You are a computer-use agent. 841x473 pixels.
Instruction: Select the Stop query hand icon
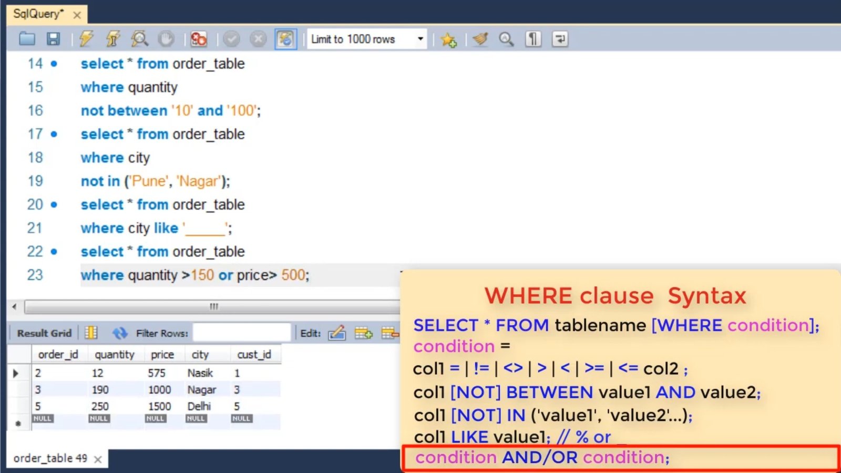[166, 39]
